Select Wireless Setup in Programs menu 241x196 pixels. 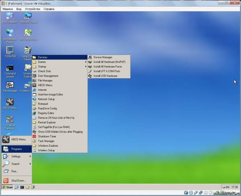[x=60, y=150]
